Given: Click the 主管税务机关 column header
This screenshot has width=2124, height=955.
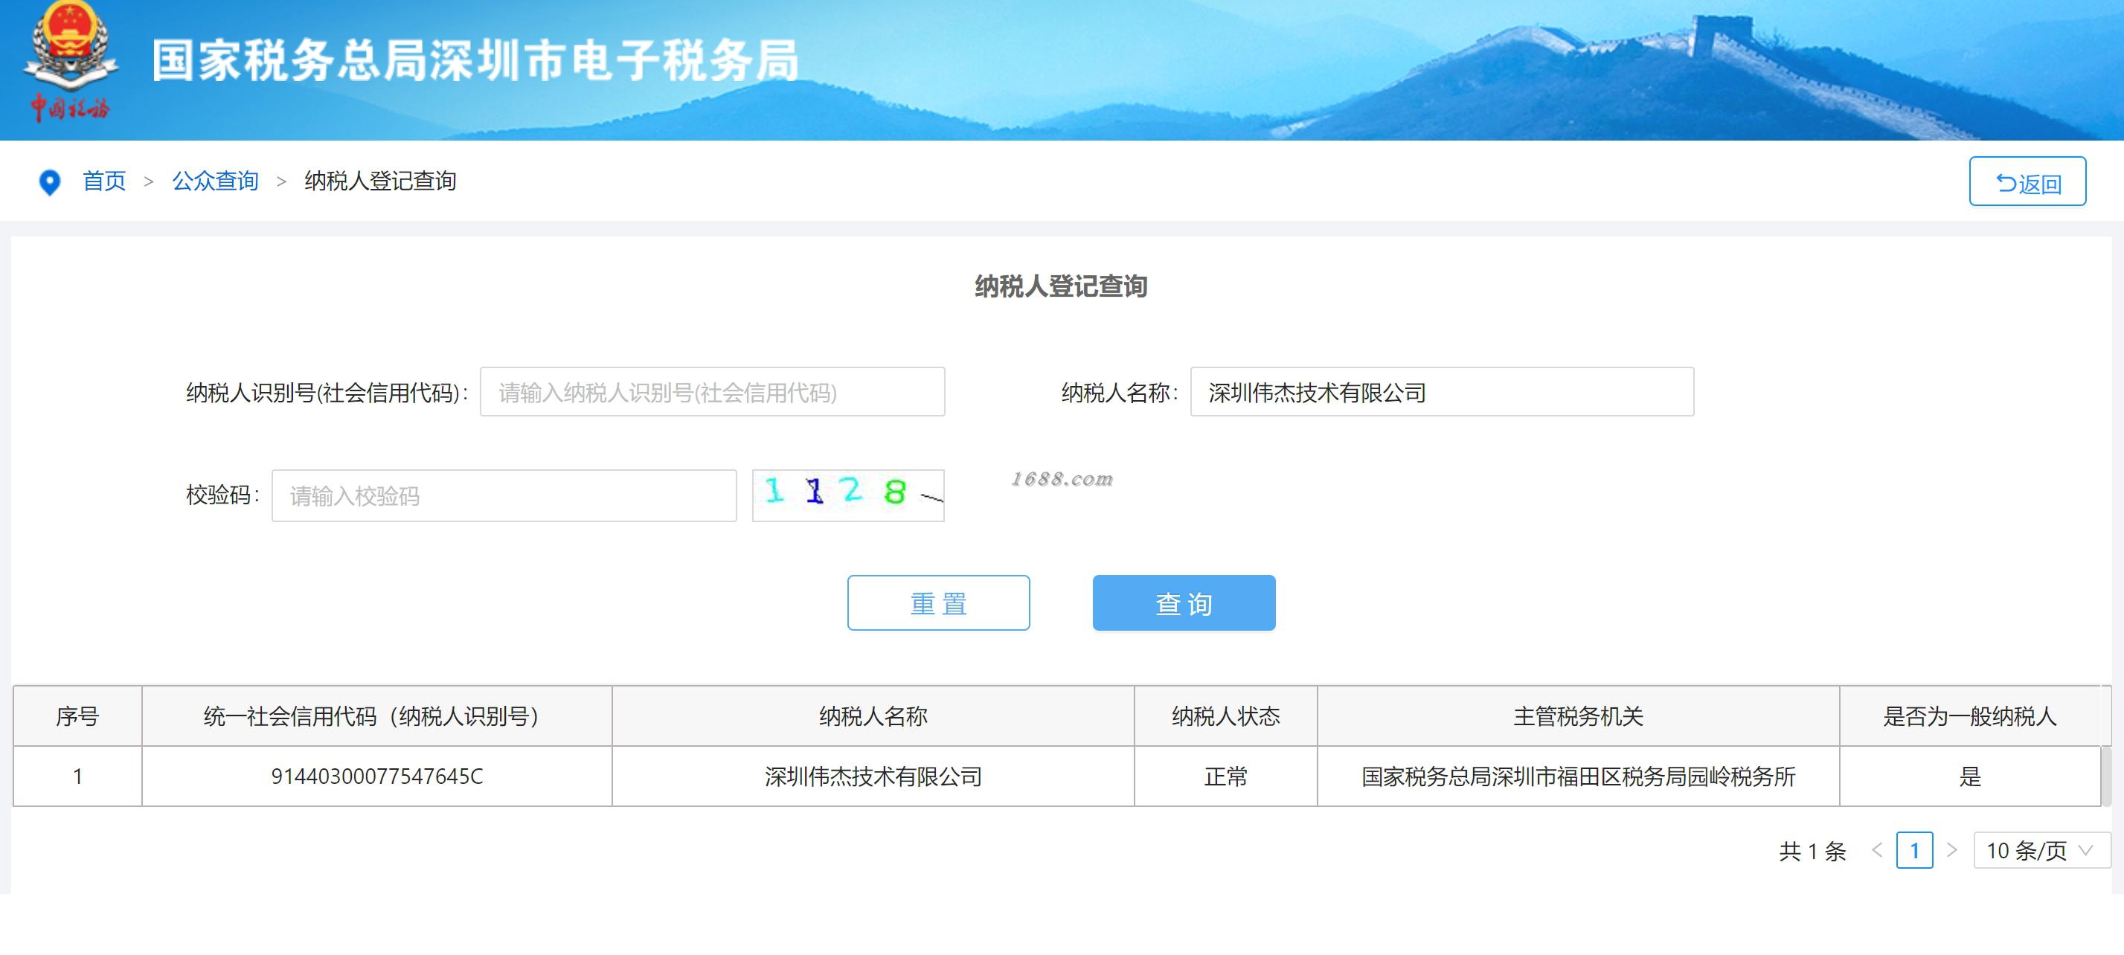Looking at the screenshot, I should click(1578, 716).
